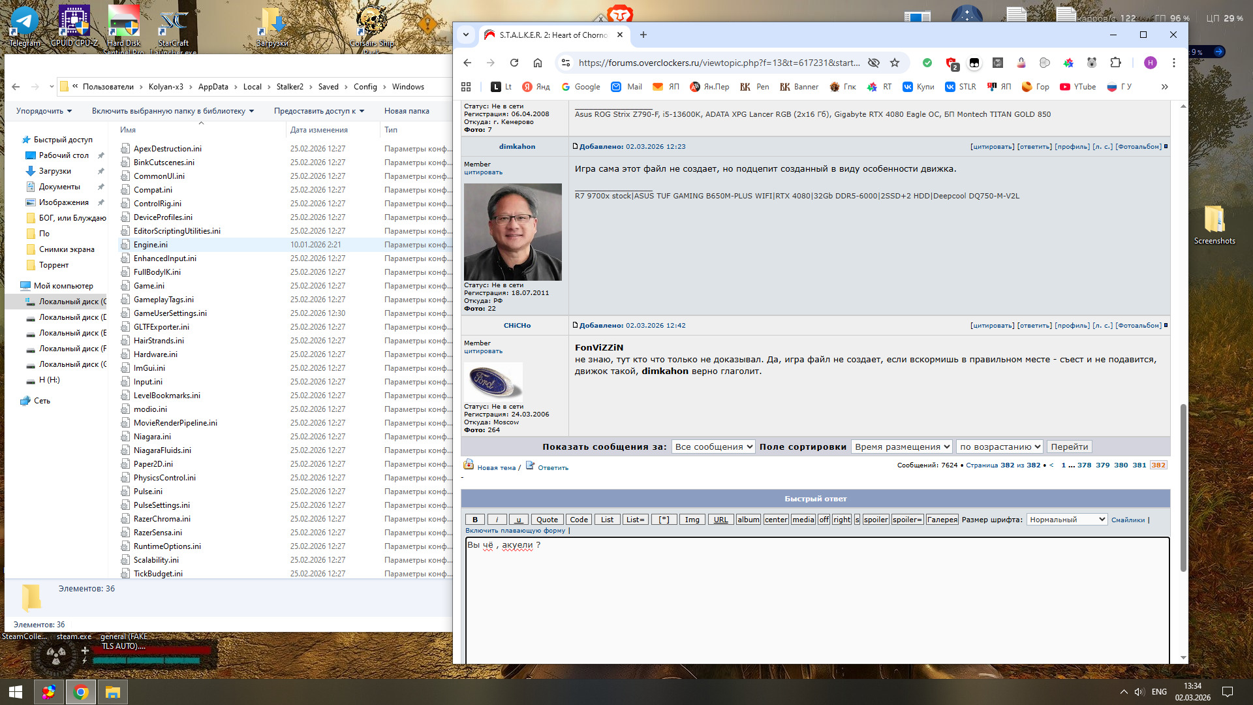Bookmark this page with the star icon
This screenshot has height=705, width=1253.
click(x=895, y=63)
